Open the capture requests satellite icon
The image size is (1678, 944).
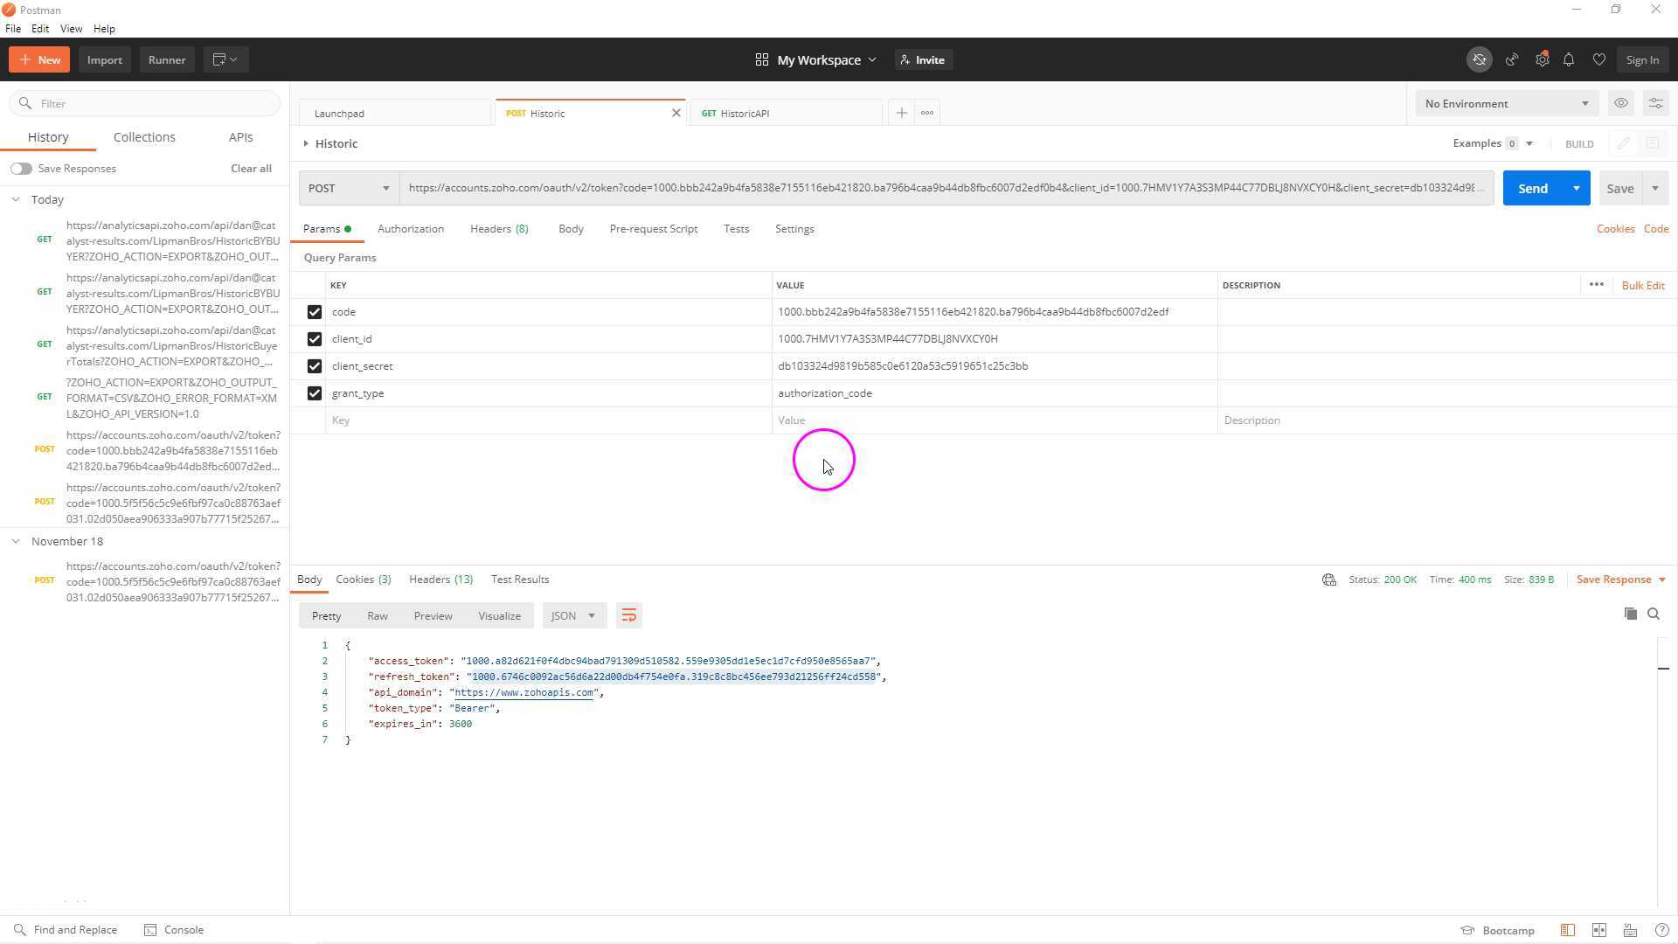pos(1512,59)
